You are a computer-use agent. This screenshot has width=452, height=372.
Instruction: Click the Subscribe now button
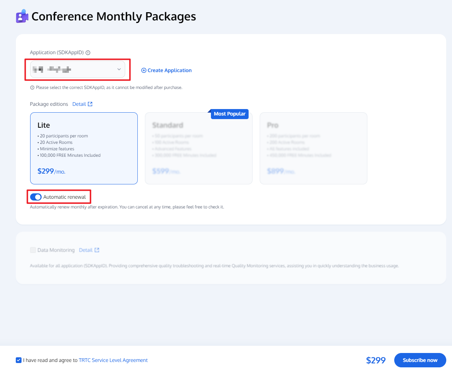pyautogui.click(x=420, y=360)
